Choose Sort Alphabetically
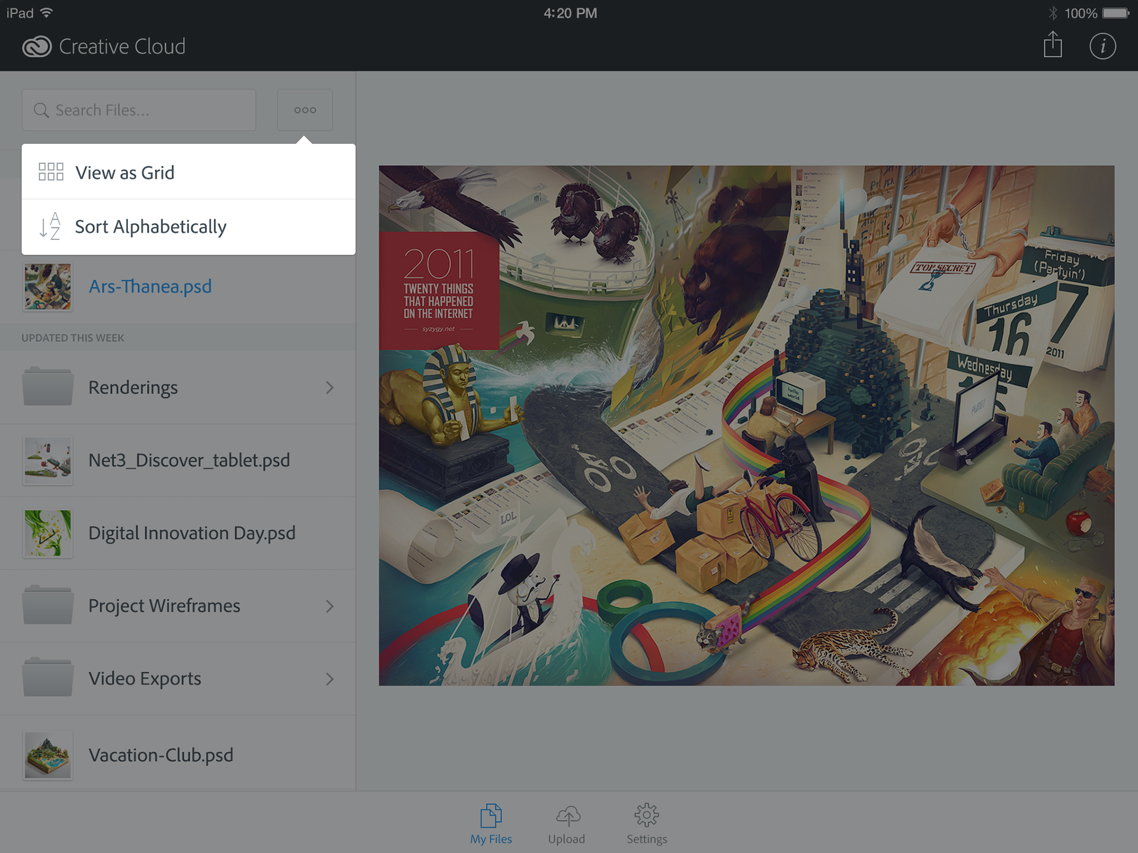This screenshot has width=1138, height=853. (x=188, y=227)
